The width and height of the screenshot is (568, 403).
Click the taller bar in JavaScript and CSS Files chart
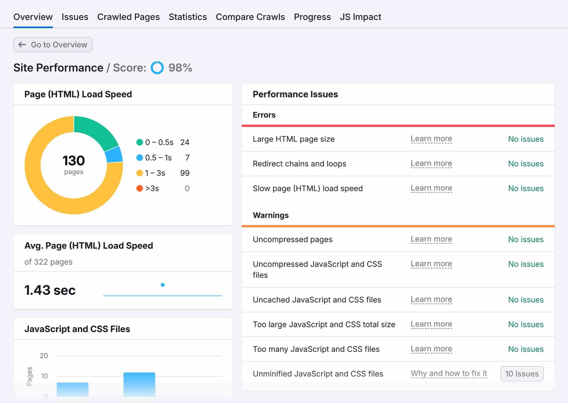[139, 384]
